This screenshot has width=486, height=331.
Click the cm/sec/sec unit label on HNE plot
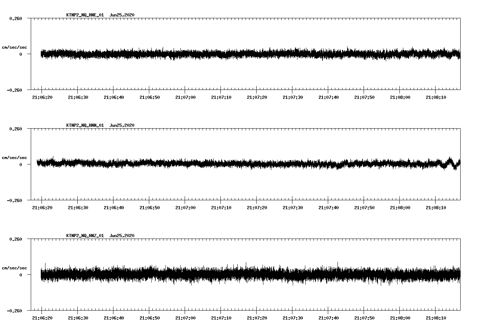(x=15, y=47)
